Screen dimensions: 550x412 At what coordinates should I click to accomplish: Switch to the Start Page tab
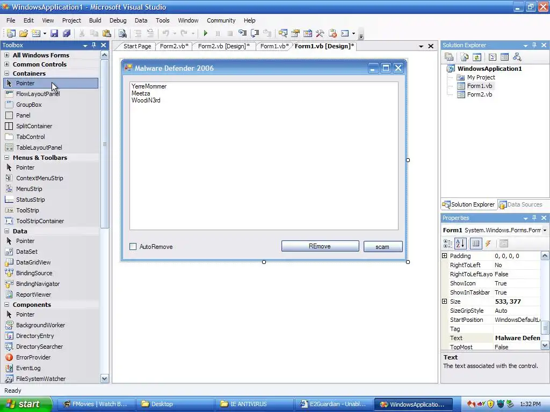pyautogui.click(x=137, y=46)
